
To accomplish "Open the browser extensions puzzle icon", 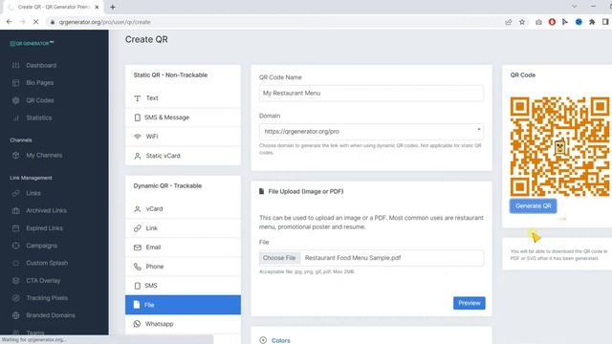I will (x=592, y=22).
